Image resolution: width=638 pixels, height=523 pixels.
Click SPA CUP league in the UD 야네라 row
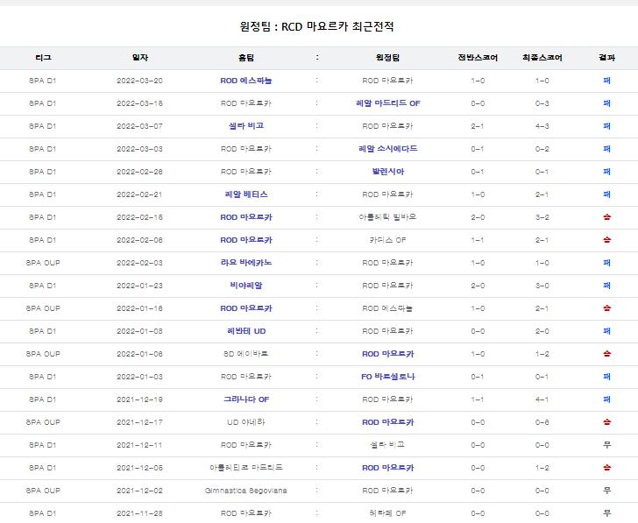pyautogui.click(x=43, y=422)
